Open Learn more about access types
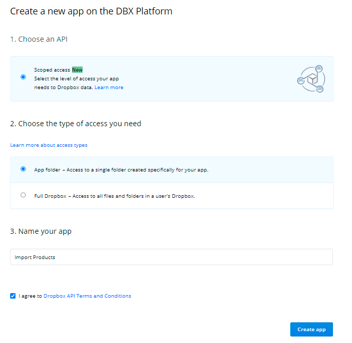The image size is (352, 343). pos(49,145)
